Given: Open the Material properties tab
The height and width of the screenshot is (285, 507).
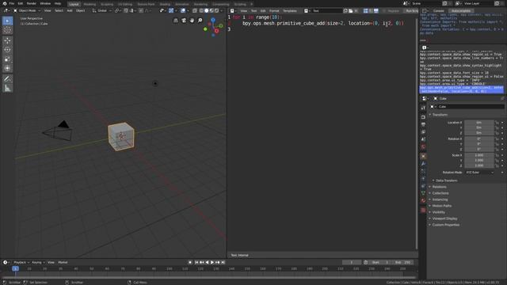Looking at the screenshot, I should click(423, 200).
